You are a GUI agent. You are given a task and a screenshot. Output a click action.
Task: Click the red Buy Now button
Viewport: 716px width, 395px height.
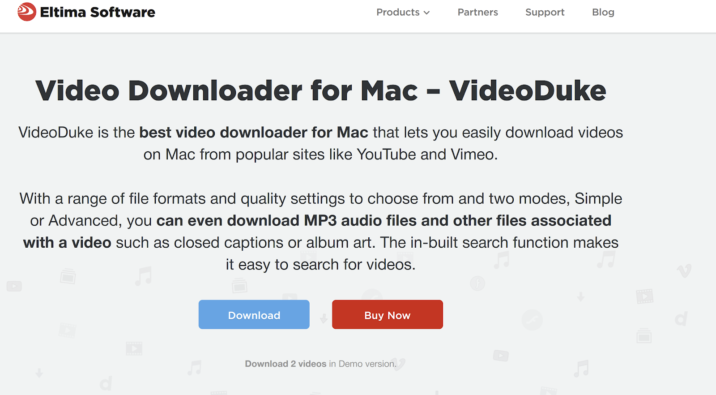point(388,315)
